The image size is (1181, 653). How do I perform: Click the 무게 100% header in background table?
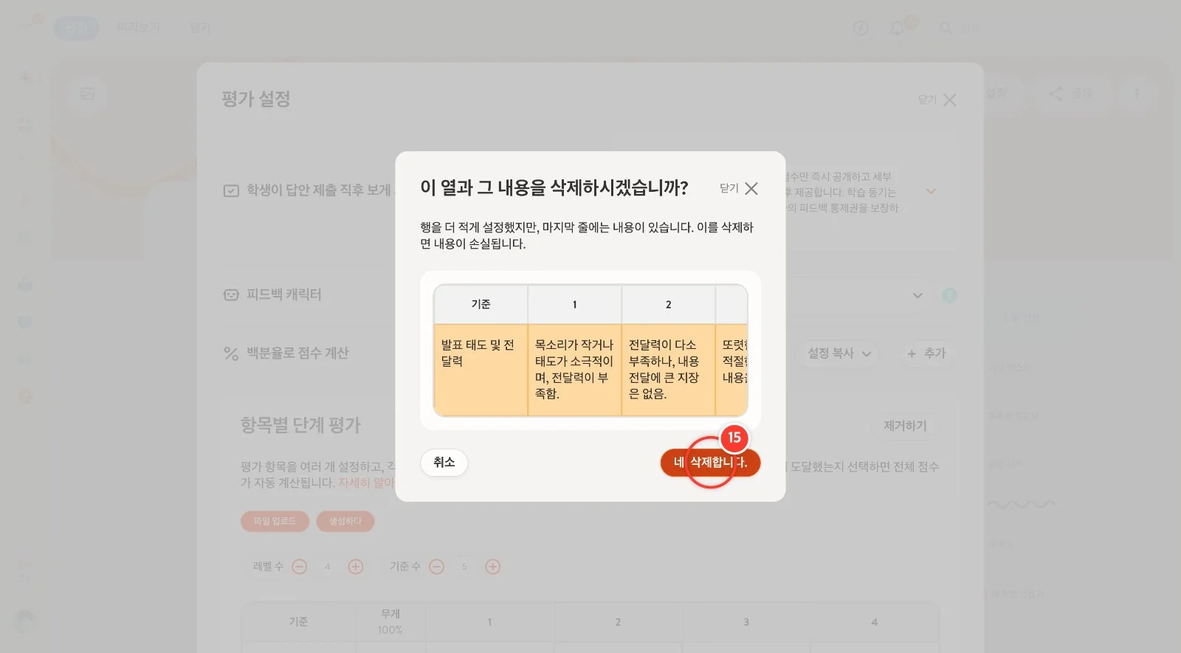click(390, 622)
